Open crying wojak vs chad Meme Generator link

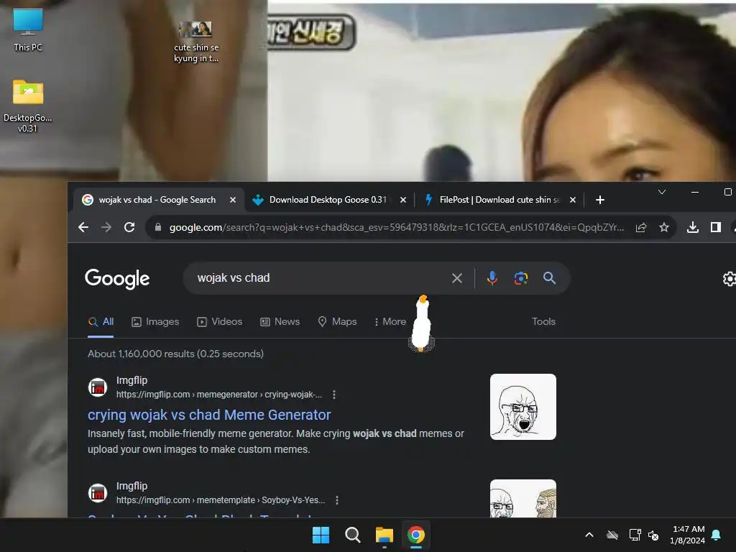[209, 415]
